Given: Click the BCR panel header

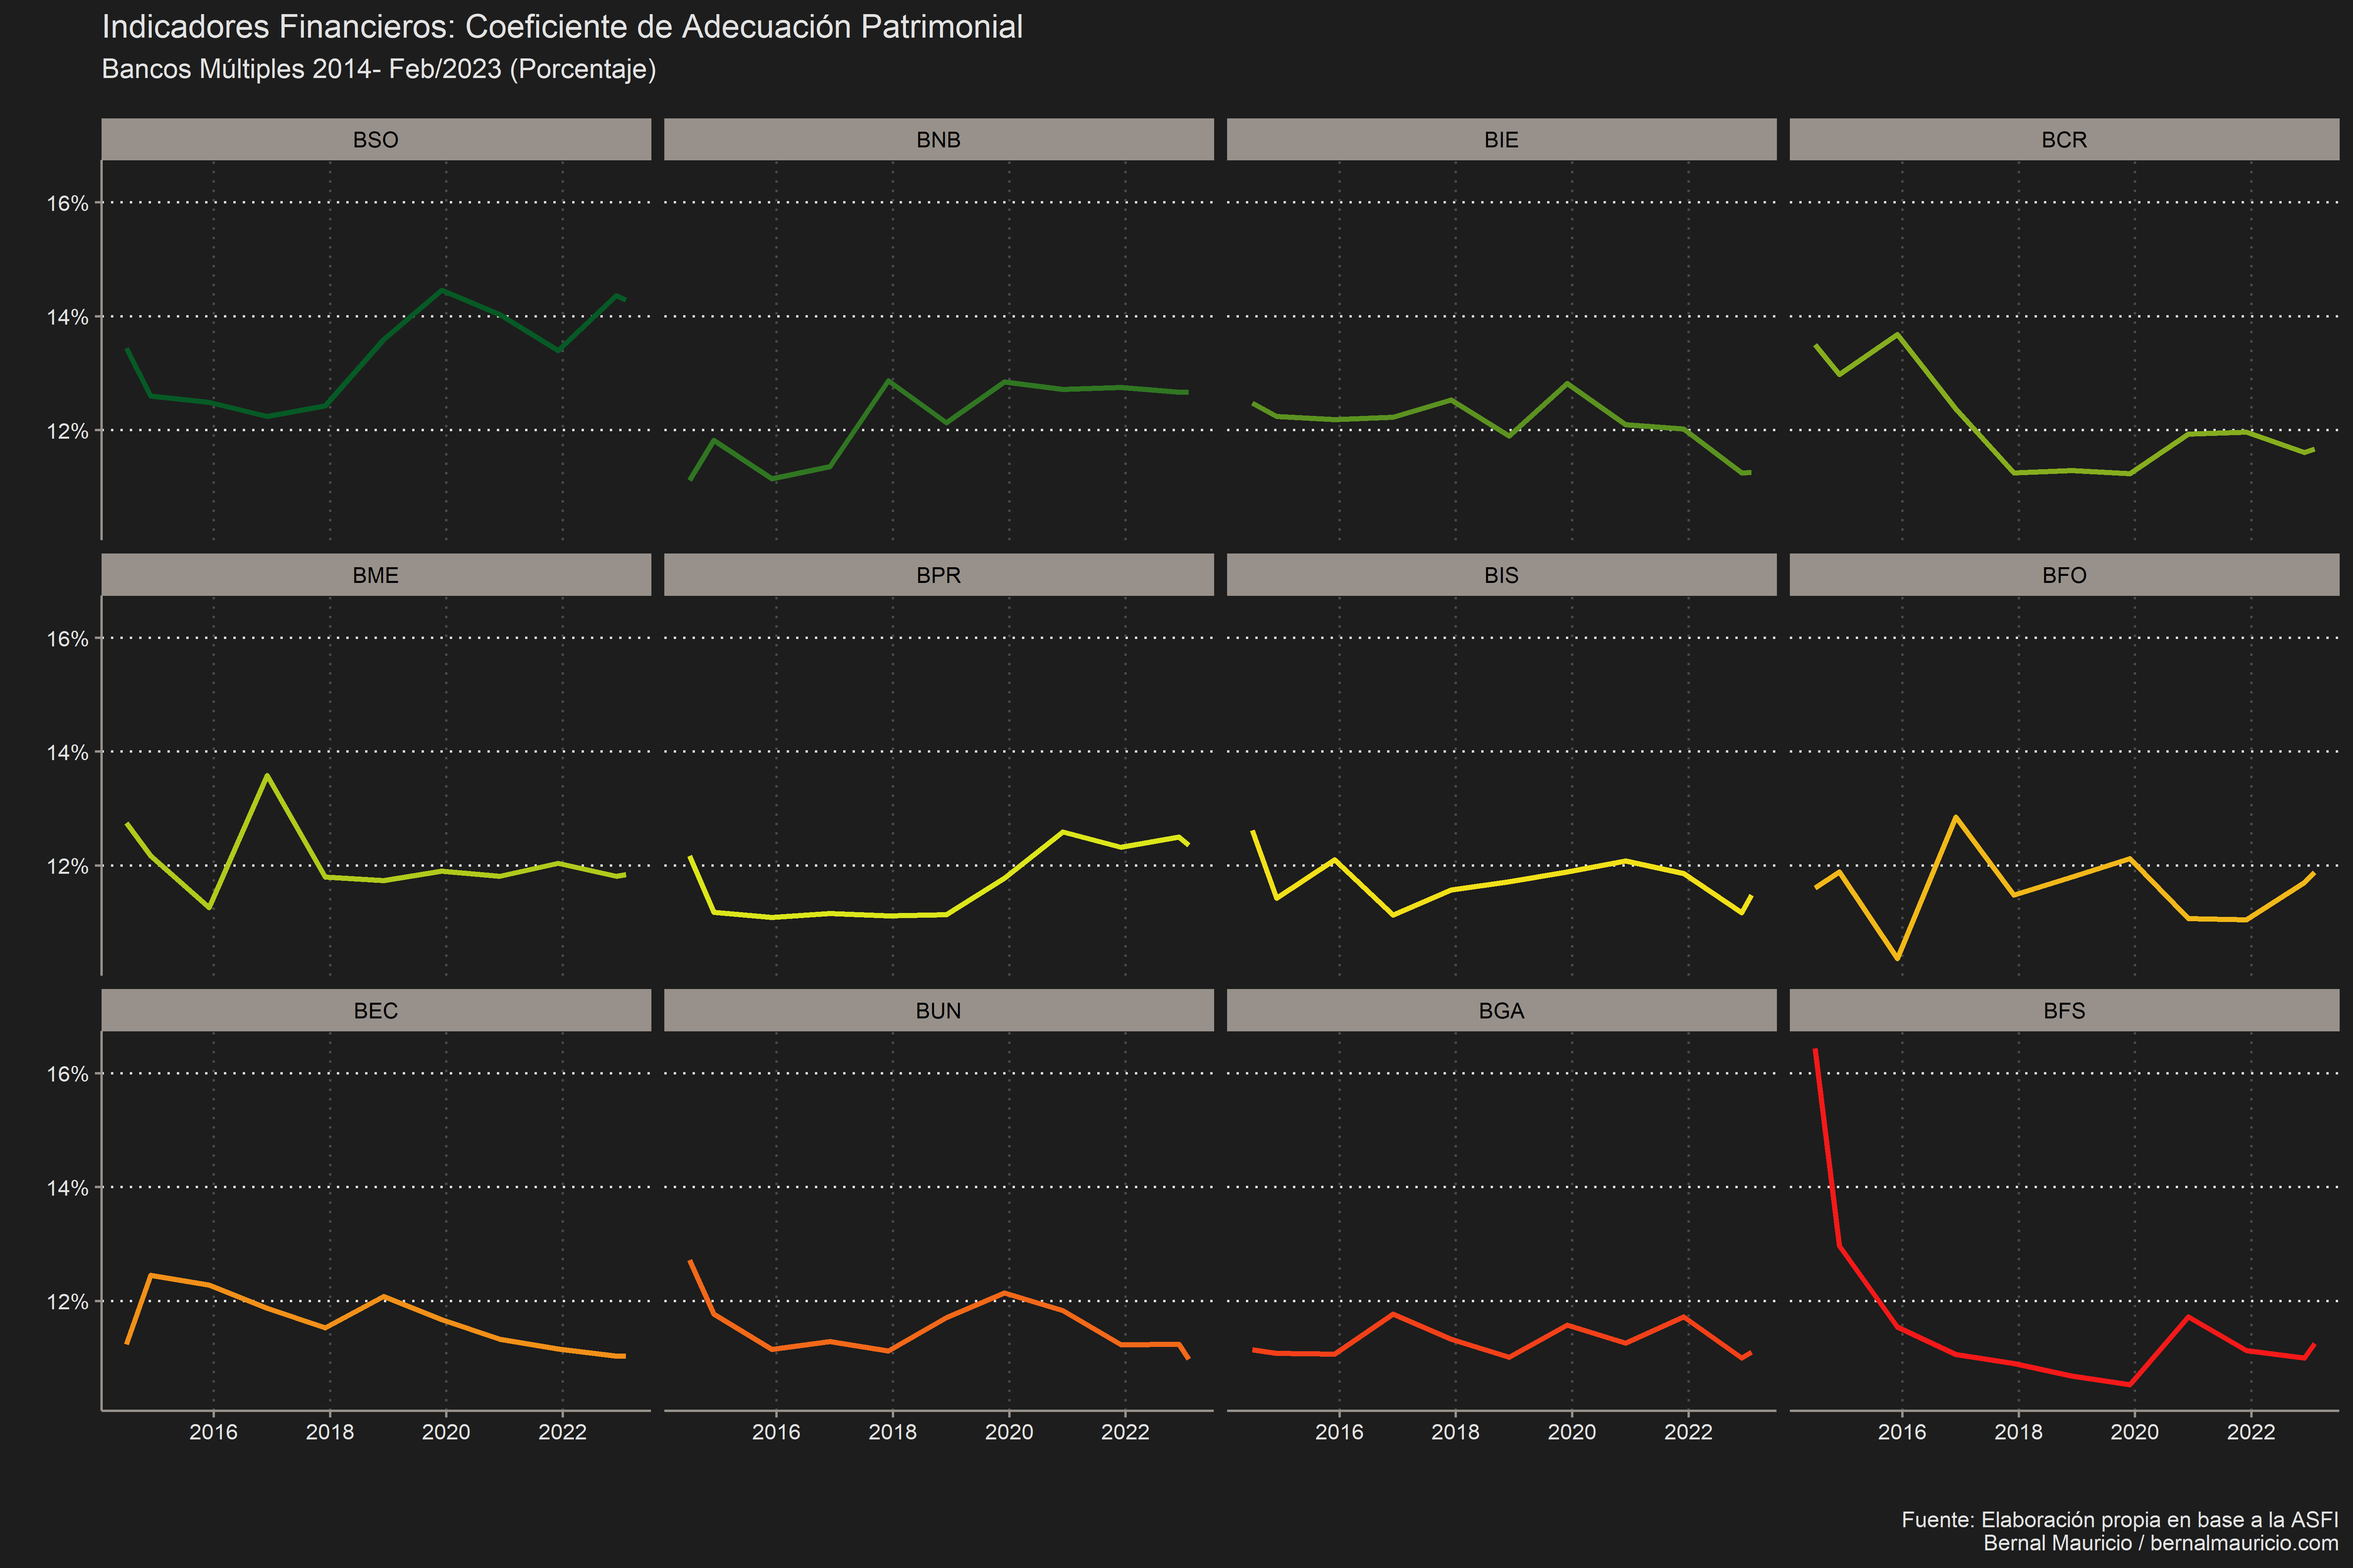Looking at the screenshot, I should tap(2064, 140).
